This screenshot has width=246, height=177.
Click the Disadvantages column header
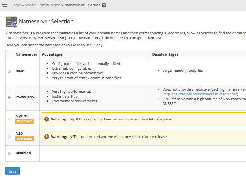click(x=165, y=54)
